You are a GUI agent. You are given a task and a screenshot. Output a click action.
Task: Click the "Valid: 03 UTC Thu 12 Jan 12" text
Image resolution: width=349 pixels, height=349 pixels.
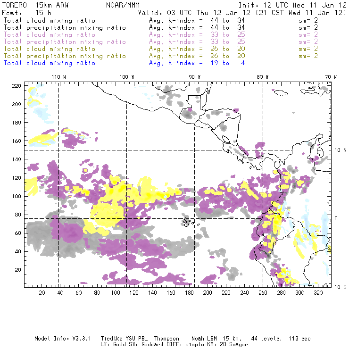[x=194, y=13]
